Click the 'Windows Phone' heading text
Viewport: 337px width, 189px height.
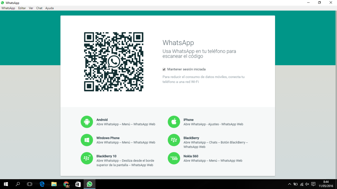click(x=108, y=138)
